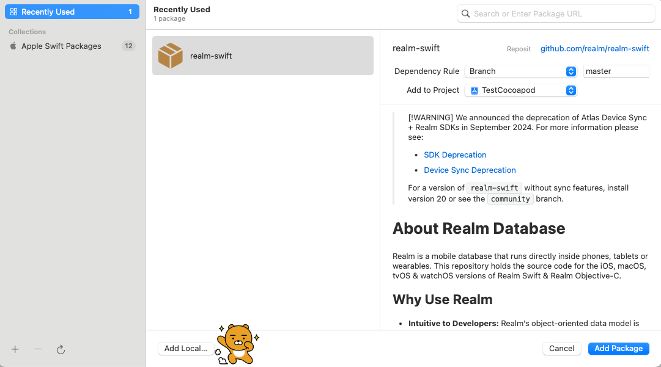
Task: Open the Device Sync Deprecation link
Action: (x=470, y=170)
